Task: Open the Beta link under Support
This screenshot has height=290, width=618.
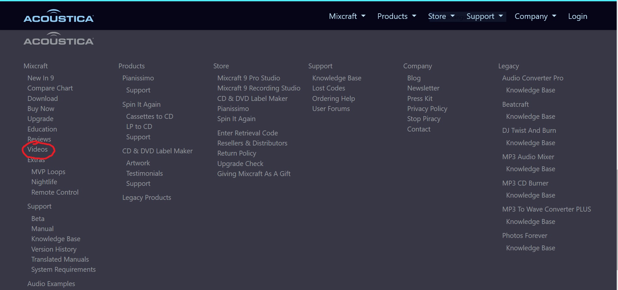Action: (38, 219)
